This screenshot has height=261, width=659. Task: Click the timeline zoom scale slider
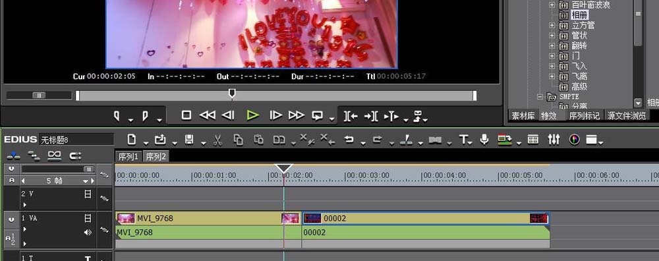point(89,169)
